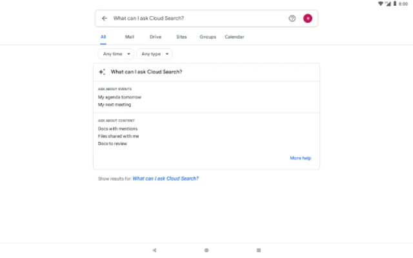Image resolution: width=413 pixels, height=258 pixels.
Task: Switch to the Mail tab
Action: (x=130, y=37)
